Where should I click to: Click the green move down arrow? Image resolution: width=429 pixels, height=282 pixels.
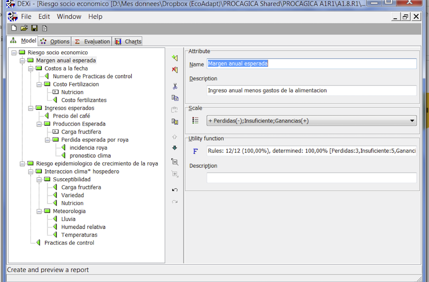(x=175, y=148)
